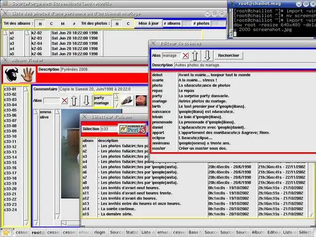
Task: Open the root@ taskbar entry
Action: point(38,233)
